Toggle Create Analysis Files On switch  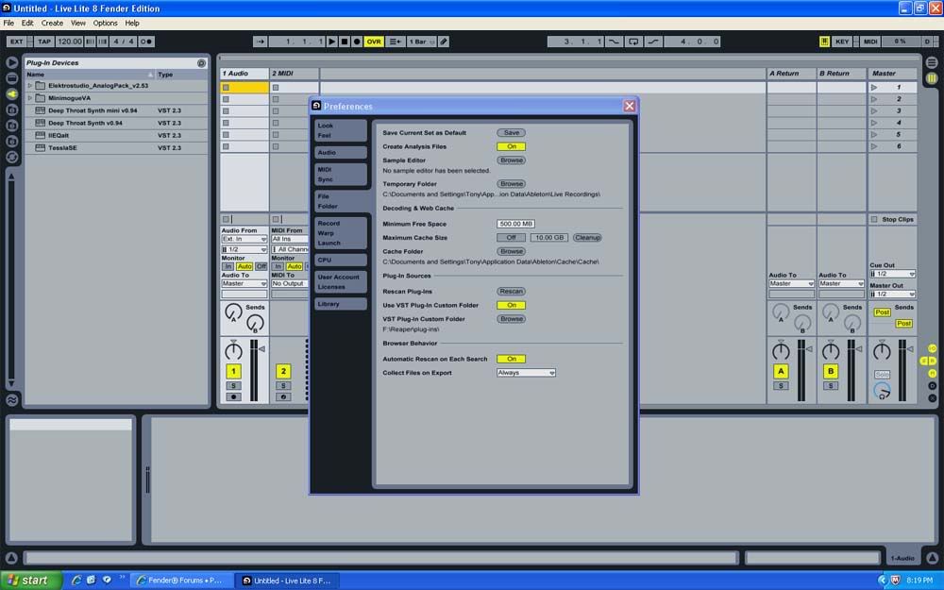pos(511,146)
